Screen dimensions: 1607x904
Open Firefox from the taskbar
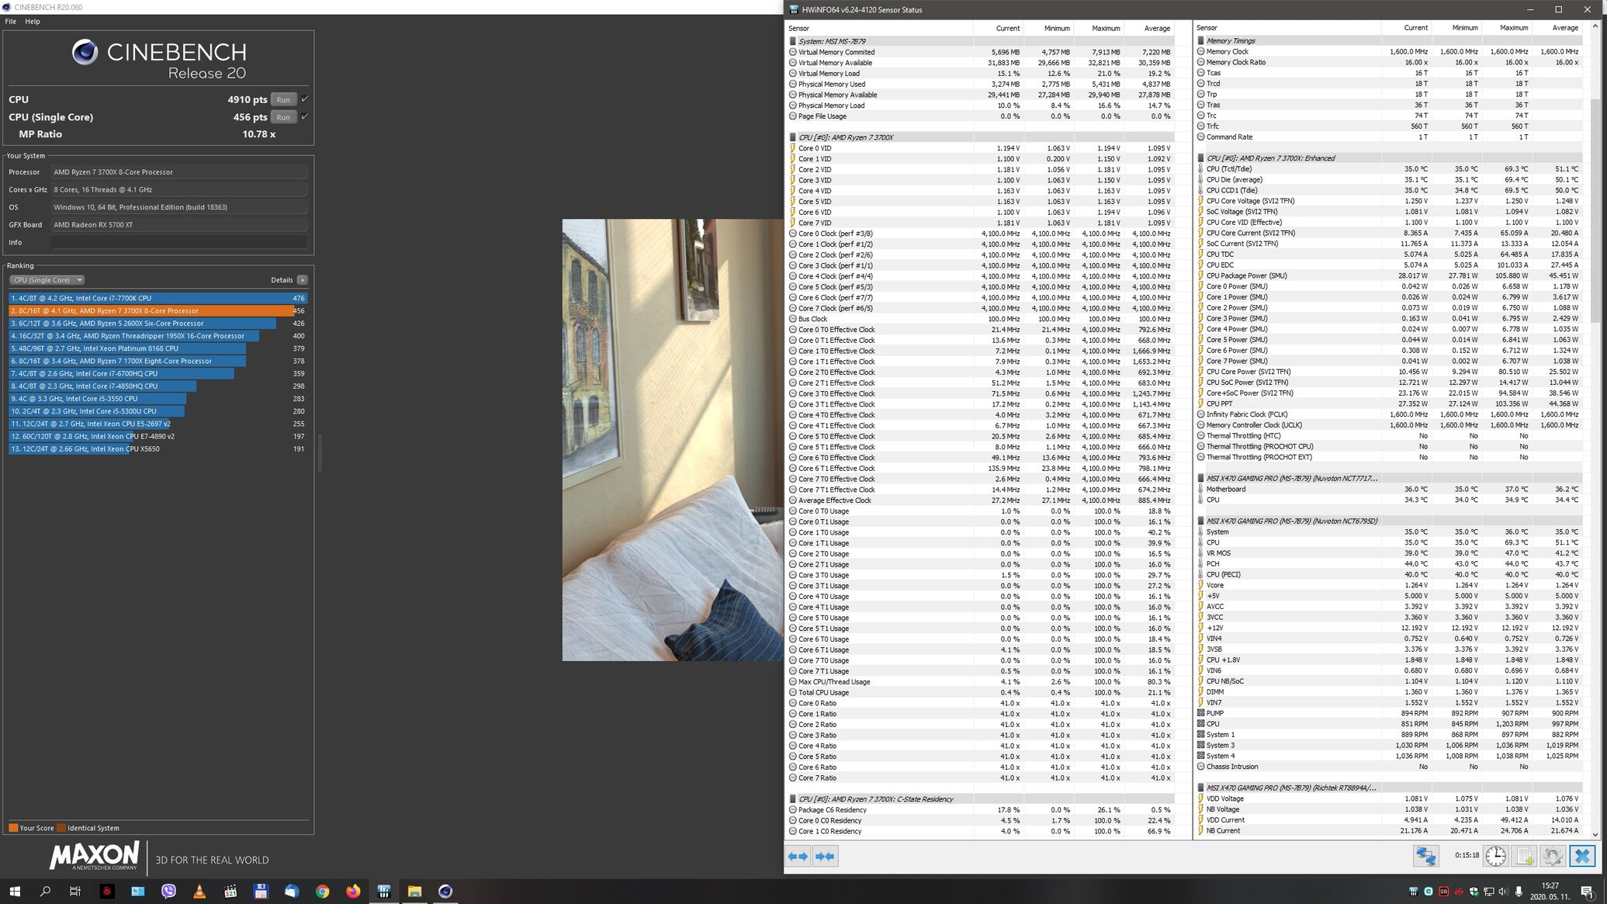[353, 892]
